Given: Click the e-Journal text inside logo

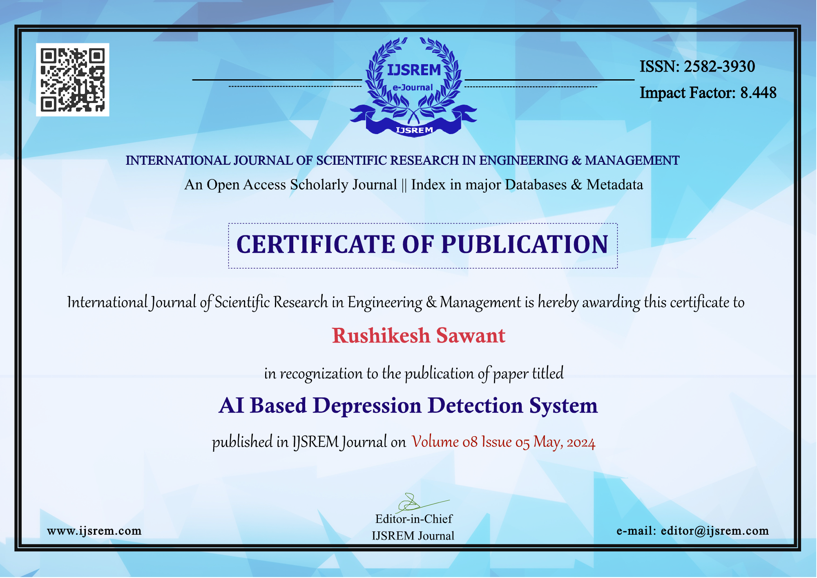Looking at the screenshot, I should click(413, 87).
